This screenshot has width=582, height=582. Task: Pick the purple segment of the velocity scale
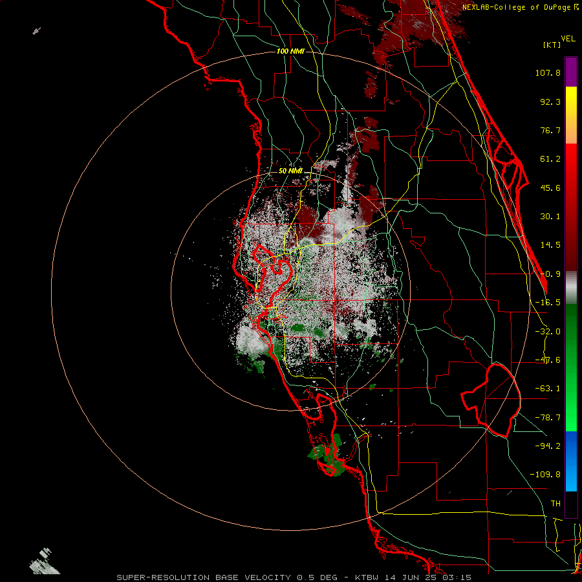point(571,72)
